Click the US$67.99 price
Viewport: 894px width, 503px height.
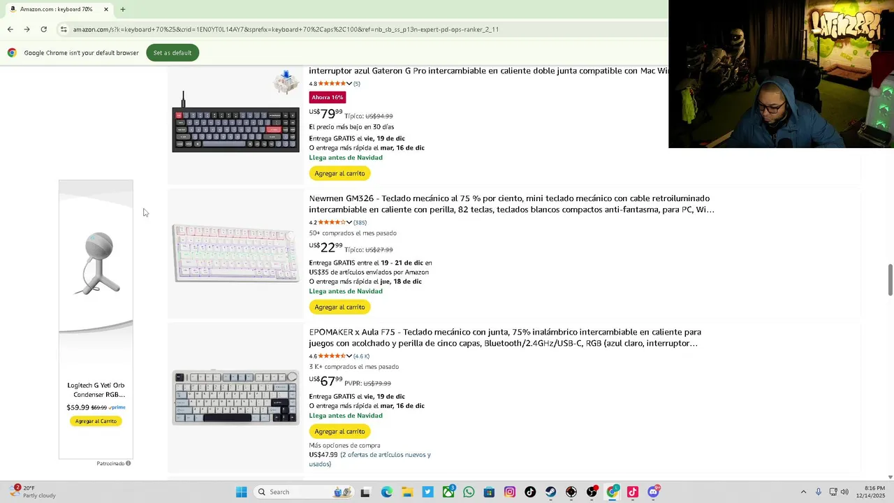click(325, 381)
